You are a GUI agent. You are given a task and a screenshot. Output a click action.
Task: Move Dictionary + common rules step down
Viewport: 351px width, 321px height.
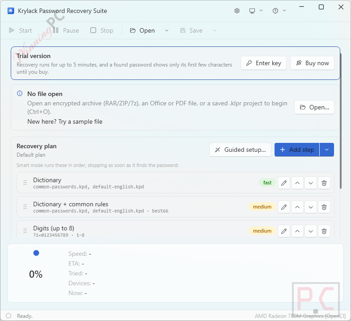[x=311, y=207]
